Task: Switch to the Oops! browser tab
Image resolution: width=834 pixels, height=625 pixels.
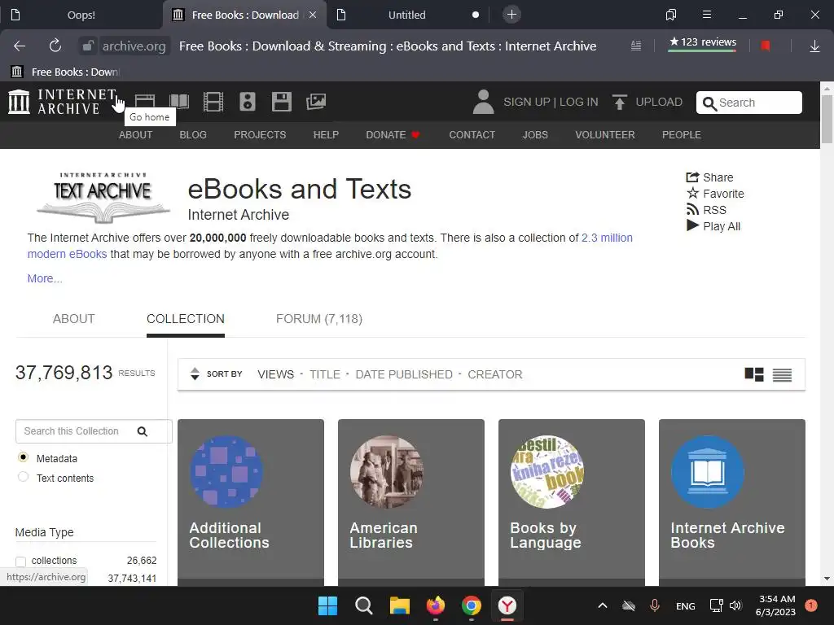Action: [81, 15]
